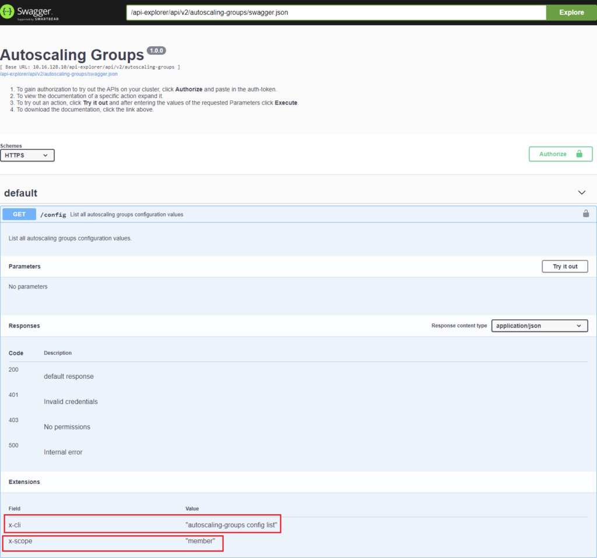
Task: Click the Field column header
Action: (15, 509)
